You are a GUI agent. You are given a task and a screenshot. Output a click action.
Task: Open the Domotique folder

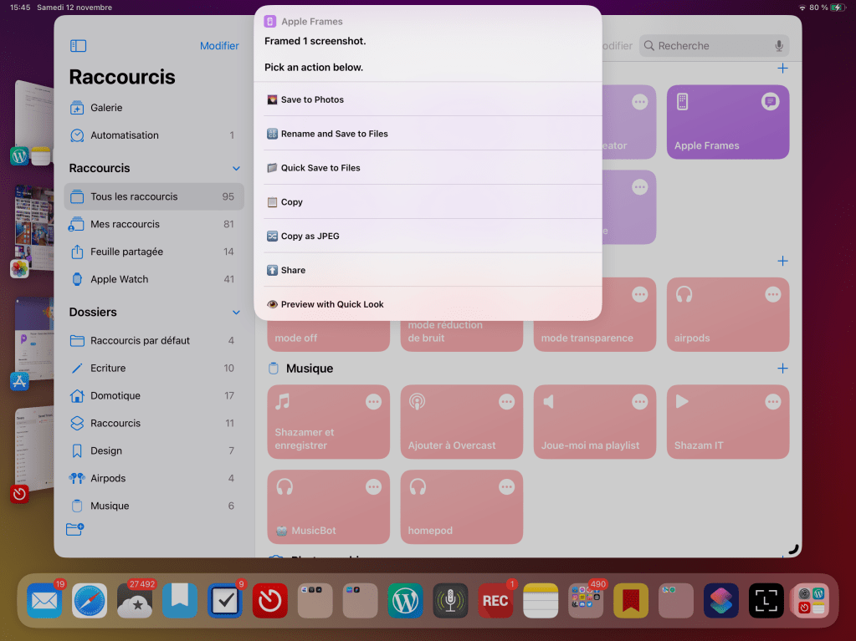tap(115, 395)
